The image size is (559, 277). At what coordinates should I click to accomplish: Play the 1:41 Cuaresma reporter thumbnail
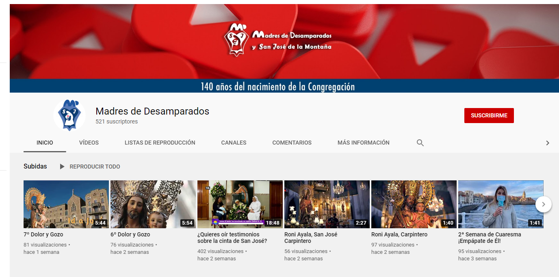coord(501,204)
